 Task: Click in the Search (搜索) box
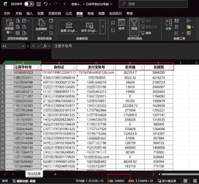153,4
